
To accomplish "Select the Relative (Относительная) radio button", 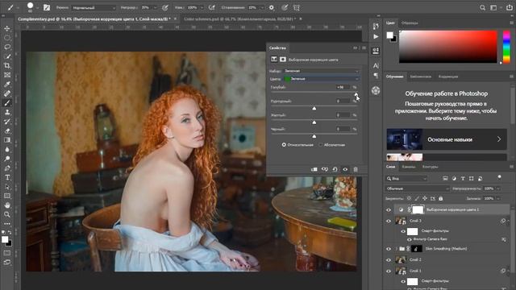I will tap(284, 145).
